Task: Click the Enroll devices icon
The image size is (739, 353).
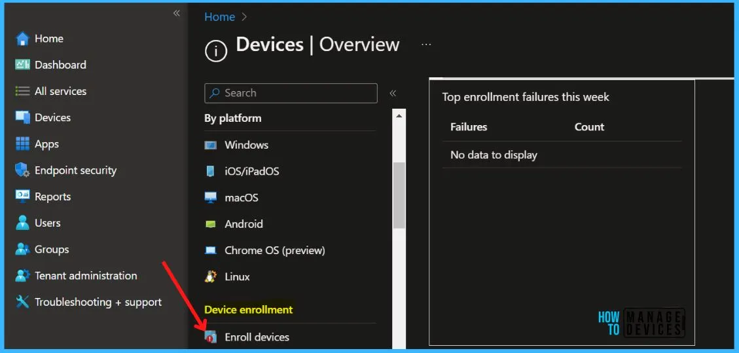Action: [211, 337]
